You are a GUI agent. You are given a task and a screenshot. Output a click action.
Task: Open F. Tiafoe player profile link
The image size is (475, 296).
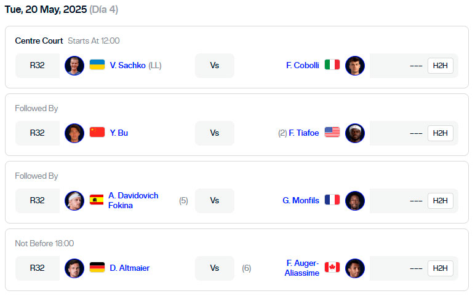[304, 133]
